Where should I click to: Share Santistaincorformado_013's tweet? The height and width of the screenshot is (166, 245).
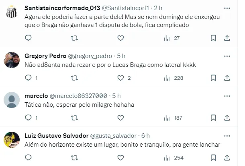click(x=227, y=38)
